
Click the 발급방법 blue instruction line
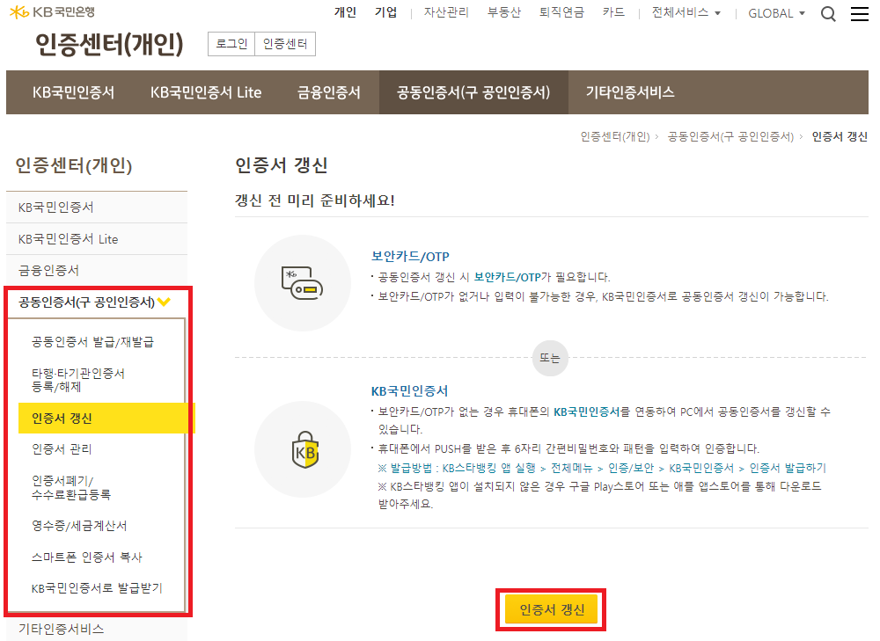[x=602, y=469]
